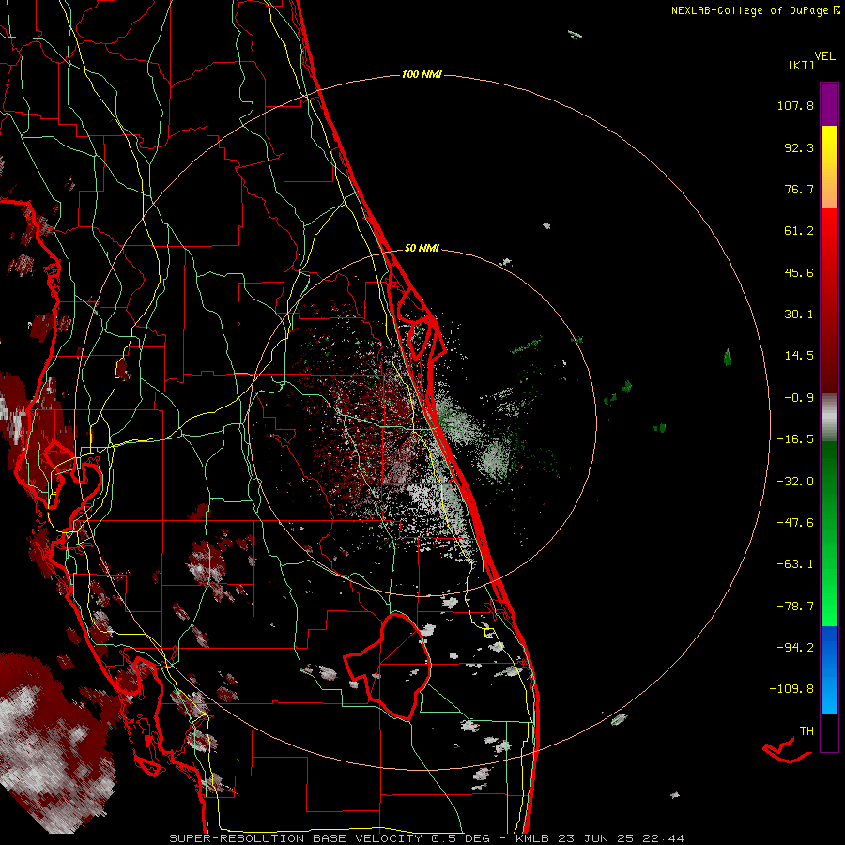Click the Lake Okeechobee outline on the map
This screenshot has width=845, height=845.
[388, 667]
